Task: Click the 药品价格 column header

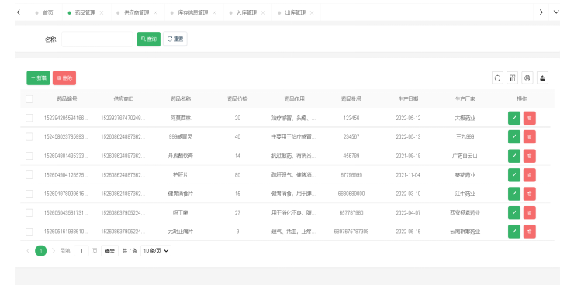Action: point(237,98)
